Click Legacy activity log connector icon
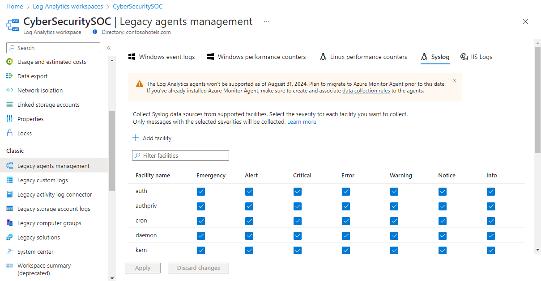This screenshot has width=541, height=281. (x=10, y=194)
